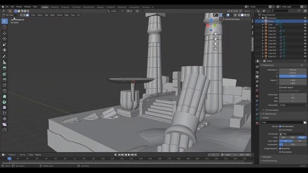Image resolution: width=308 pixels, height=173 pixels.
Task: Enable the Render Region checkbox
Action: 280,87
